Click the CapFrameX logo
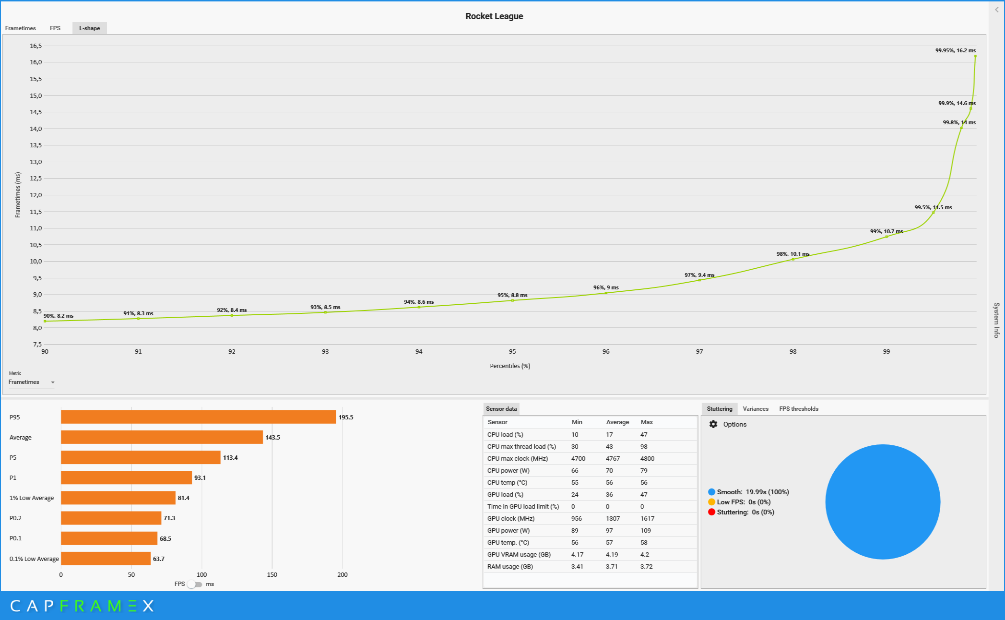The width and height of the screenshot is (1005, 620). click(82, 606)
